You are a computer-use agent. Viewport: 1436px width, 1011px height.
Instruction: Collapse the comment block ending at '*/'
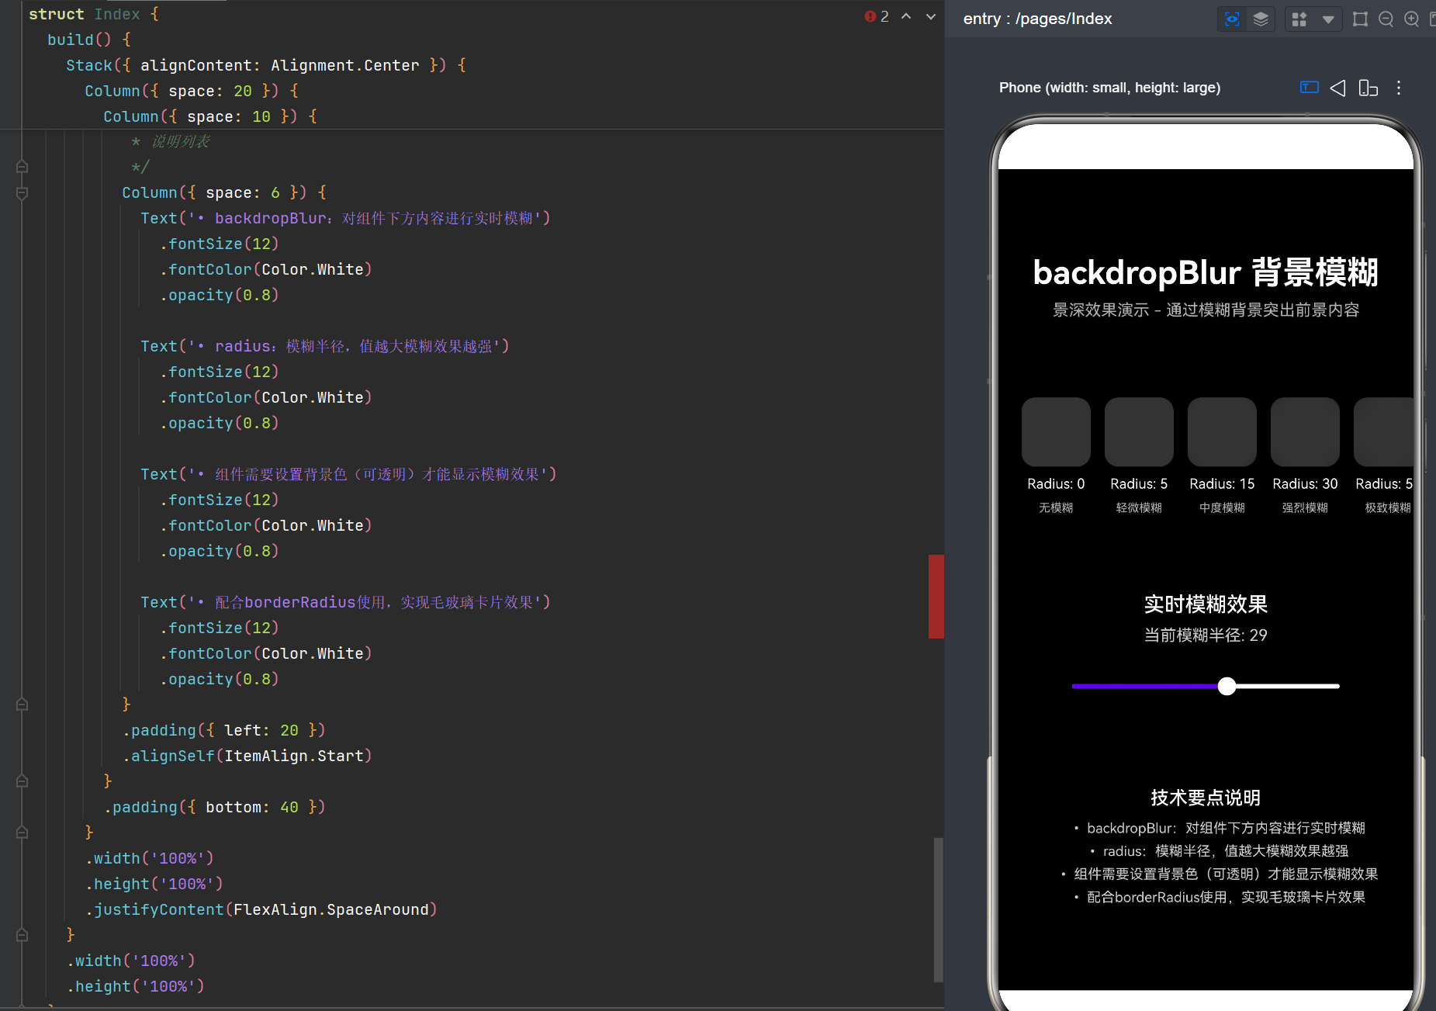pos(22,167)
